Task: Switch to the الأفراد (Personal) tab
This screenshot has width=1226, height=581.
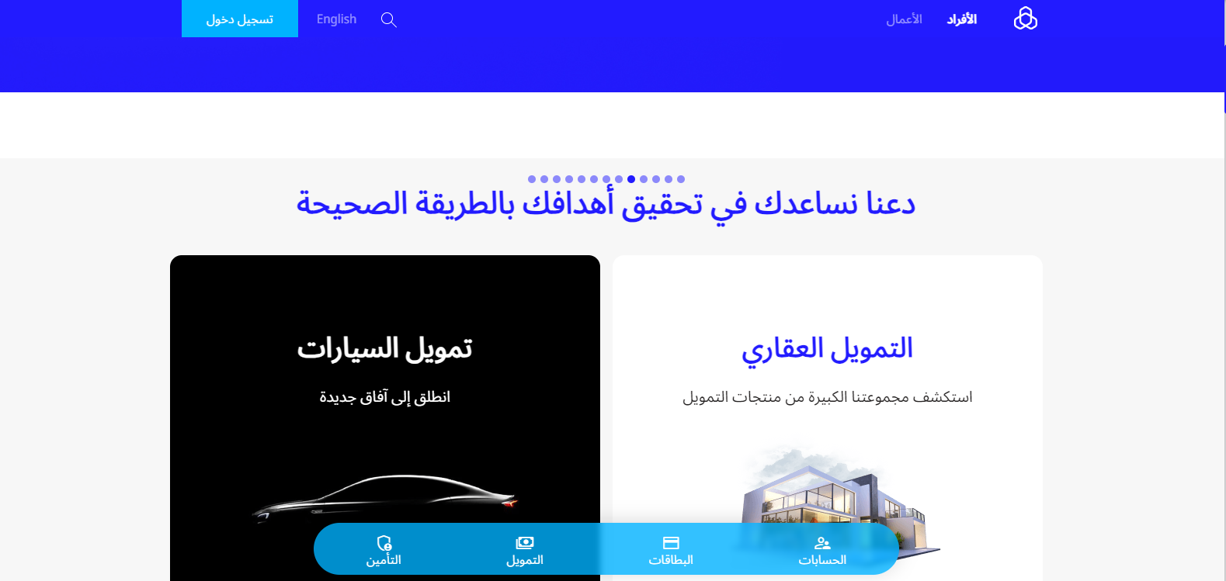Action: [961, 19]
